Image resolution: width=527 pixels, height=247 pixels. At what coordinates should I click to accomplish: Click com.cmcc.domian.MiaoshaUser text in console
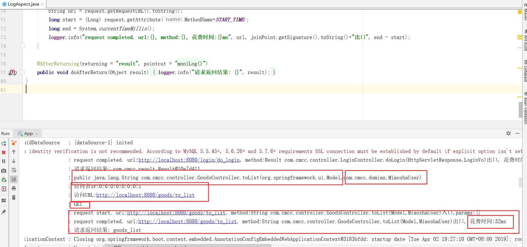click(382, 178)
